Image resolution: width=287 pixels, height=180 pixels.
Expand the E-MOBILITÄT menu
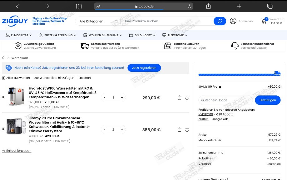pos(18,35)
